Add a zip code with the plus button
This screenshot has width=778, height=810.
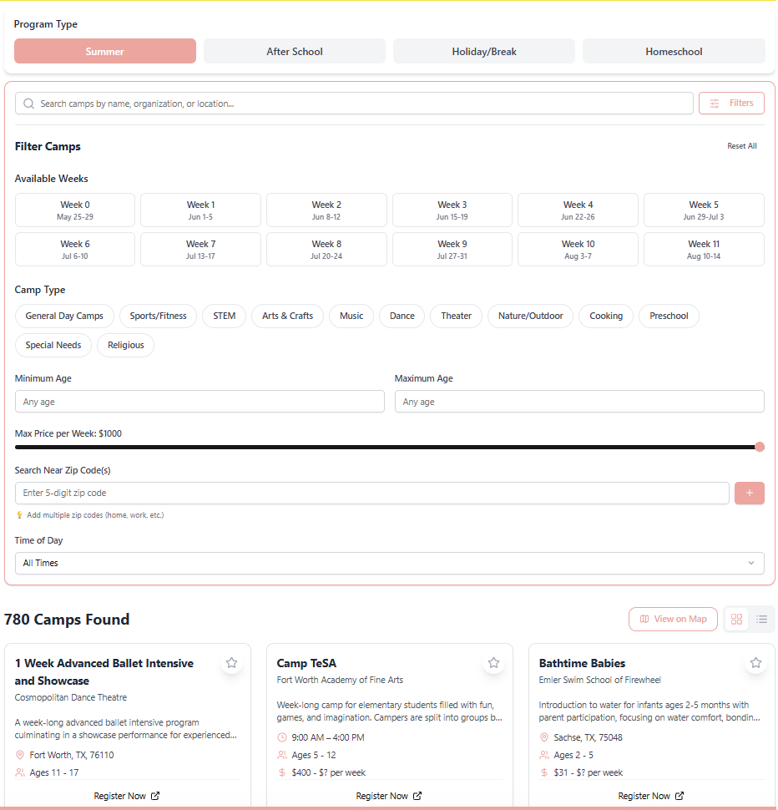[749, 493]
